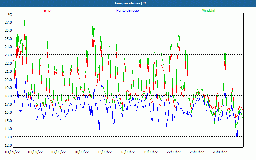Image resolution: width=256 pixels, height=160 pixels.
Task: Click the 04/09/22 date label
Action: click(36, 152)
